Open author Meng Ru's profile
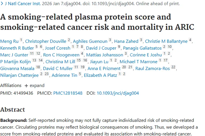This screenshot has height=136, width=205. point(9,41)
